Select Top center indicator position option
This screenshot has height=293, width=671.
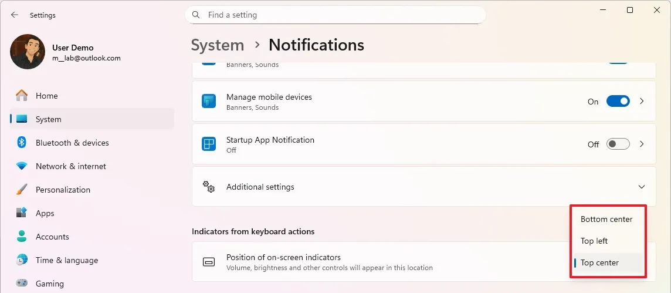point(599,262)
